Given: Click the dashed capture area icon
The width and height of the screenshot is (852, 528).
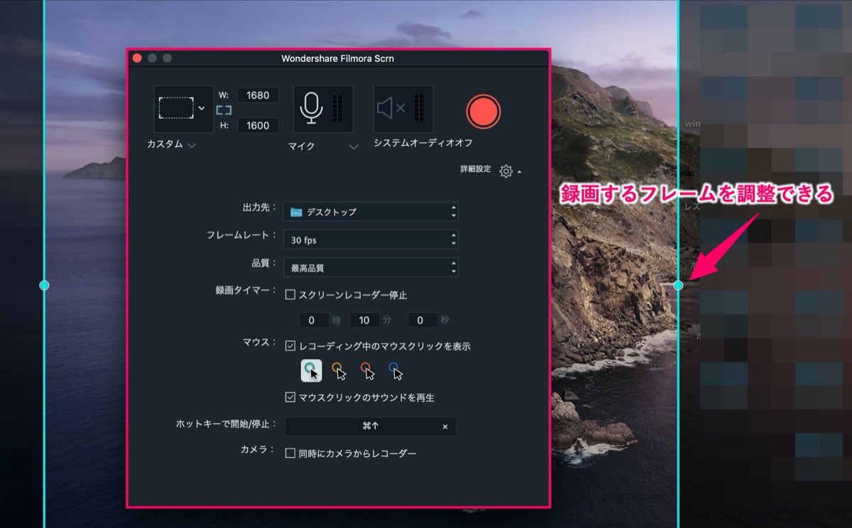Looking at the screenshot, I should click(x=176, y=108).
